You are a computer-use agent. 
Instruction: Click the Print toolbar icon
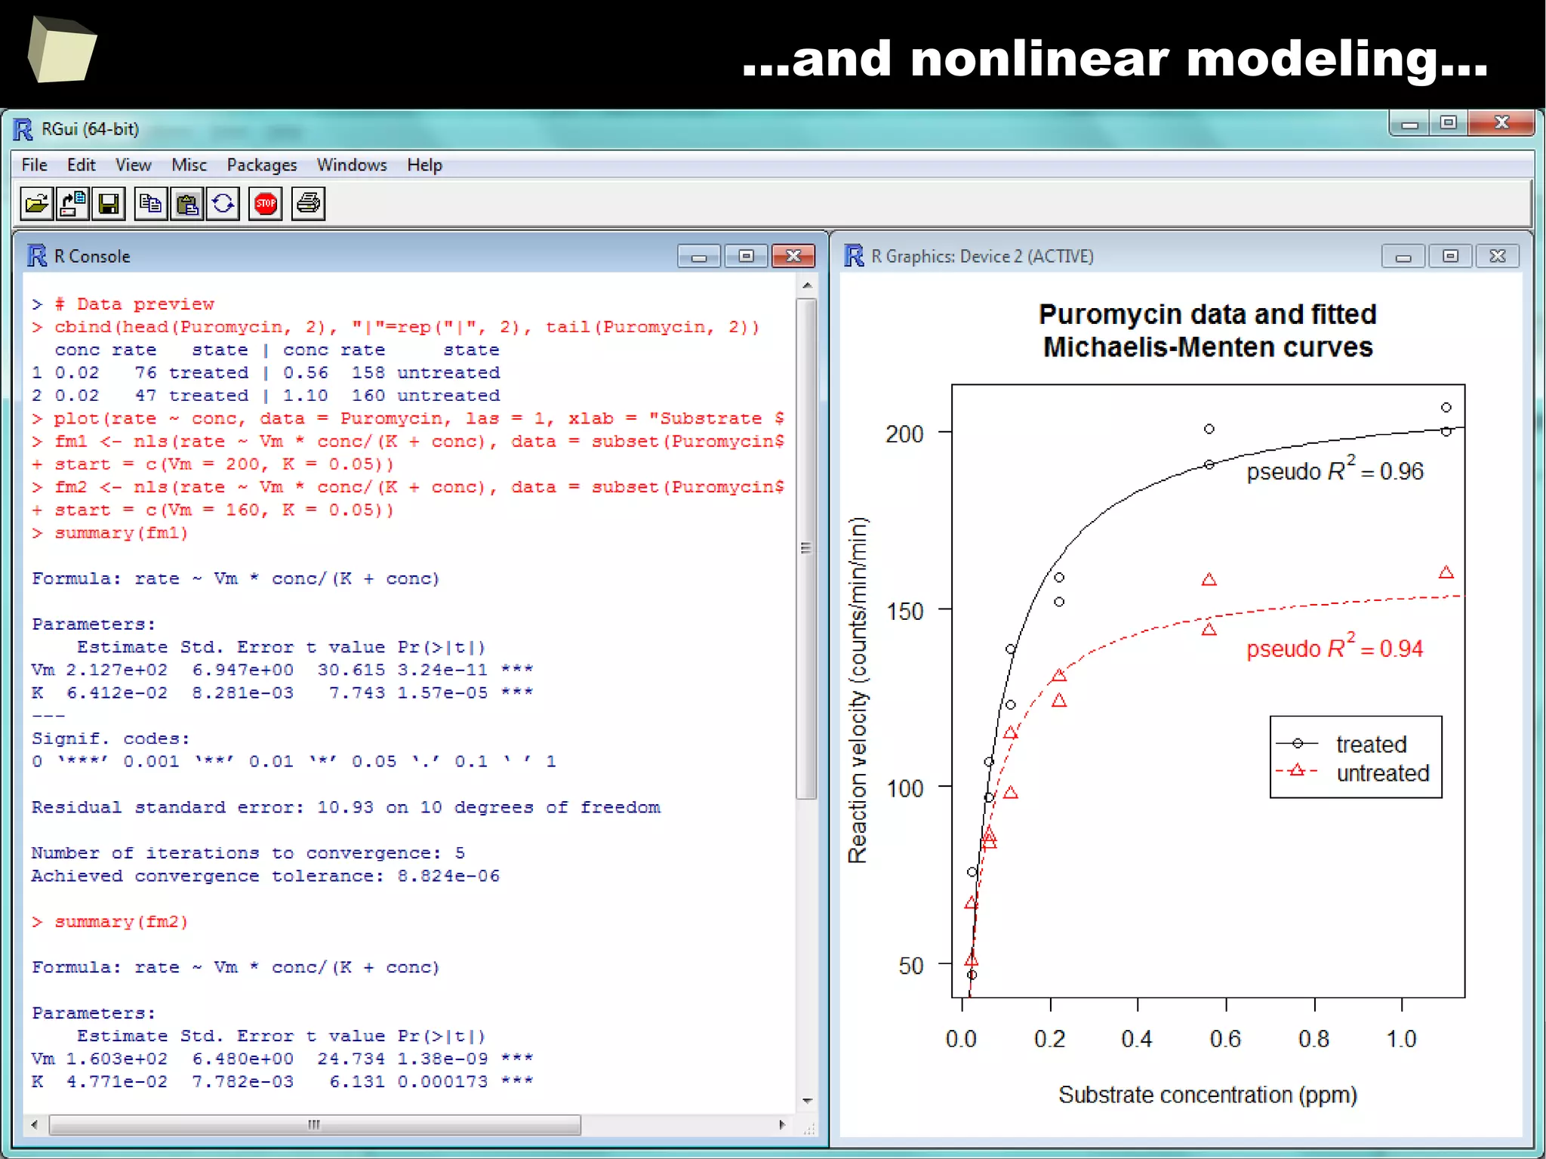[x=308, y=204]
